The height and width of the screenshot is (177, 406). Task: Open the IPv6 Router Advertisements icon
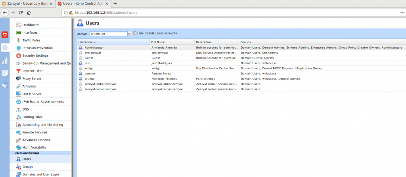18,102
